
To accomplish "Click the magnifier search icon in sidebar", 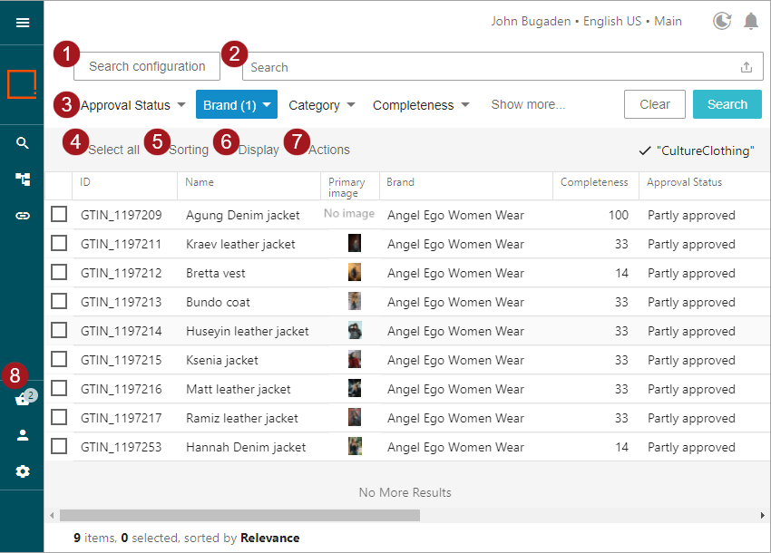I will 23,143.
